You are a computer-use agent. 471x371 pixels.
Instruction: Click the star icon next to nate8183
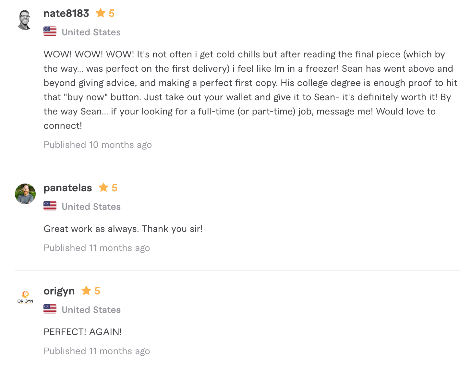point(101,13)
